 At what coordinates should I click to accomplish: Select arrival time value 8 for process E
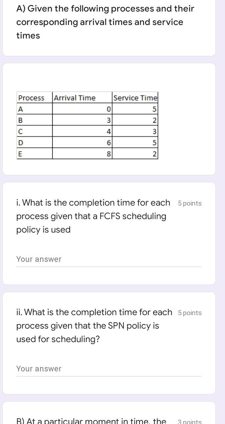coord(108,154)
